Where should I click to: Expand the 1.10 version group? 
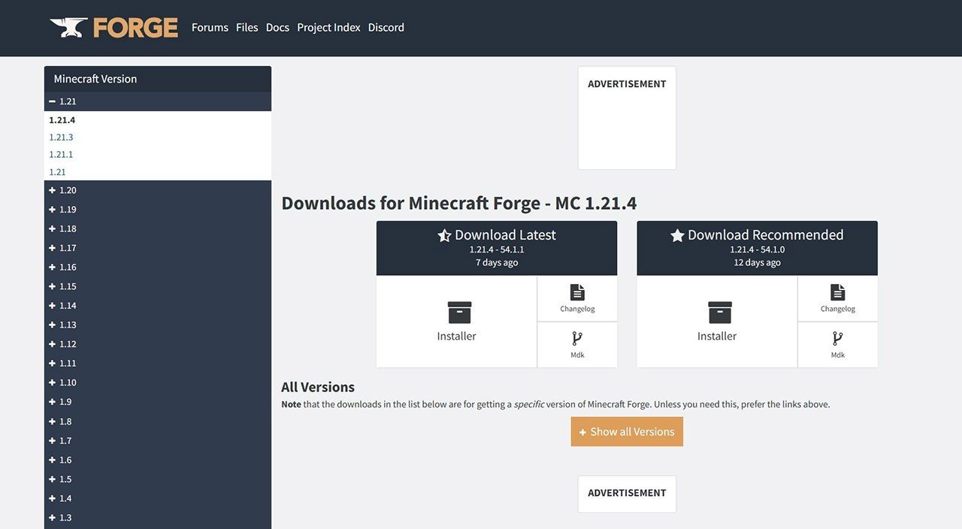[x=158, y=382]
